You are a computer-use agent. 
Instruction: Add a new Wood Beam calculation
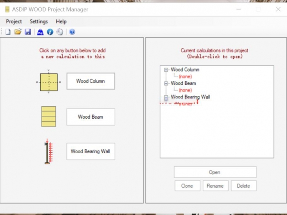coord(90,117)
